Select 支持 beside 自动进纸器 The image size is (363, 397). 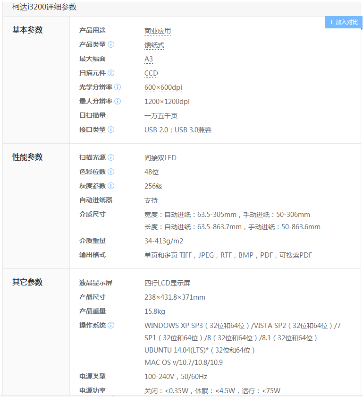tap(151, 200)
